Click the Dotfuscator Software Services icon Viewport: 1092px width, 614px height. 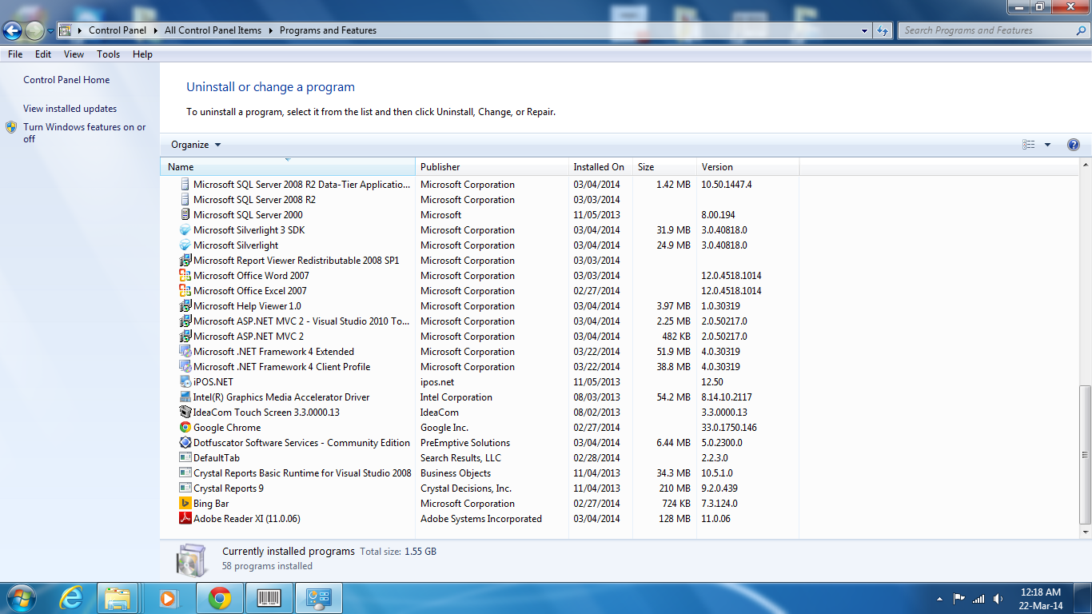coord(185,443)
